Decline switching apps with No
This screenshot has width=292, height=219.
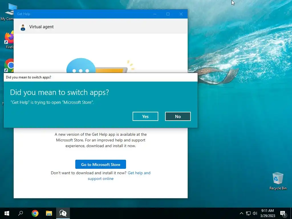(x=178, y=116)
